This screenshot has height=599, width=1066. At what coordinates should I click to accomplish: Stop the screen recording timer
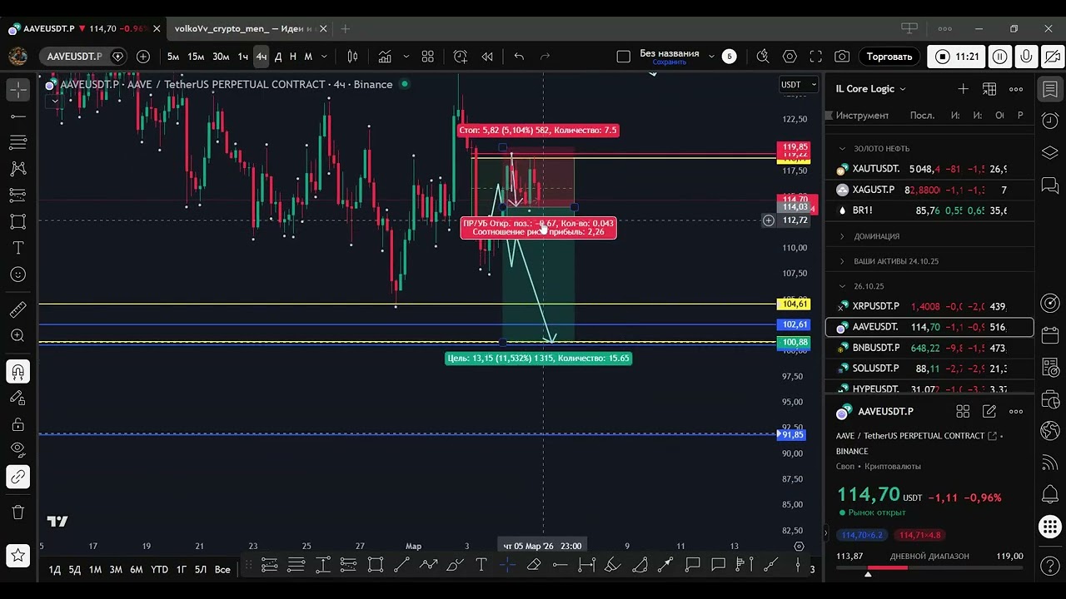957,57
